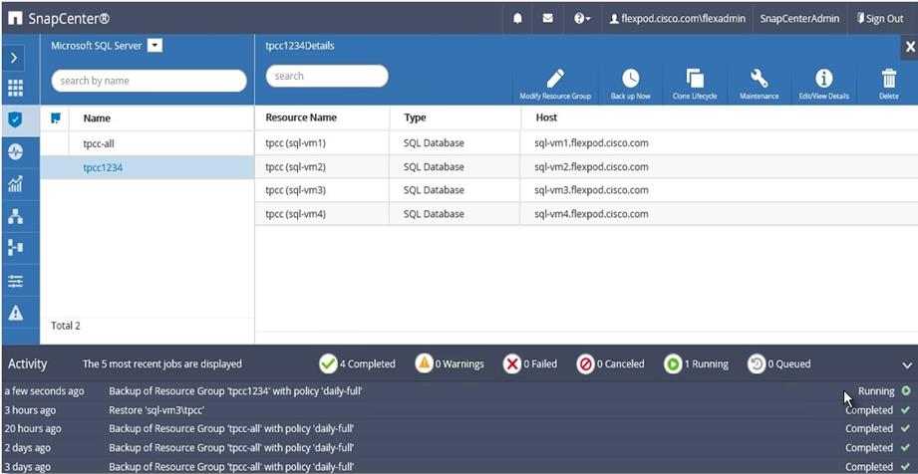This screenshot has width=918, height=474.
Task: Click the Type column header
Action: point(415,118)
